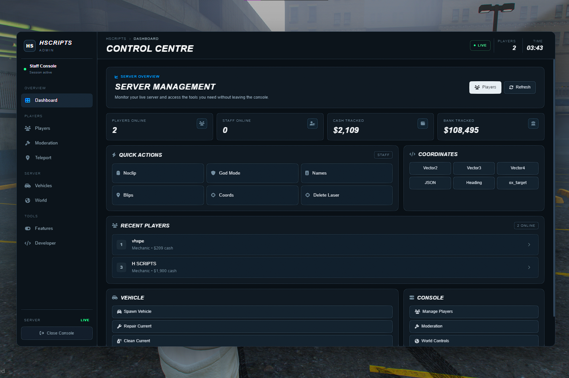The image size is (569, 378).
Task: Click the HS logo icon
Action: click(x=30, y=46)
